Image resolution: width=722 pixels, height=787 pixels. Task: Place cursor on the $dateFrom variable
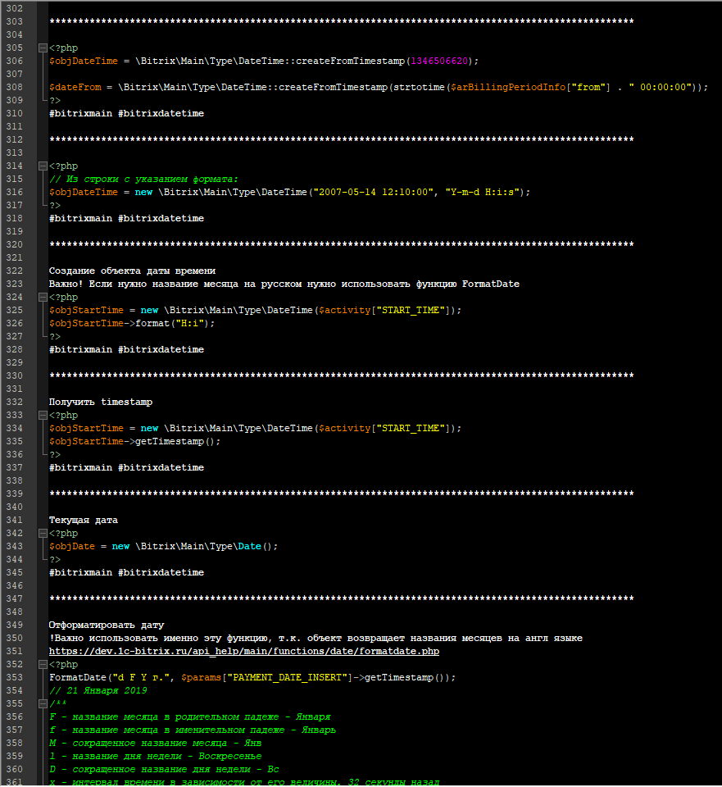(x=75, y=87)
